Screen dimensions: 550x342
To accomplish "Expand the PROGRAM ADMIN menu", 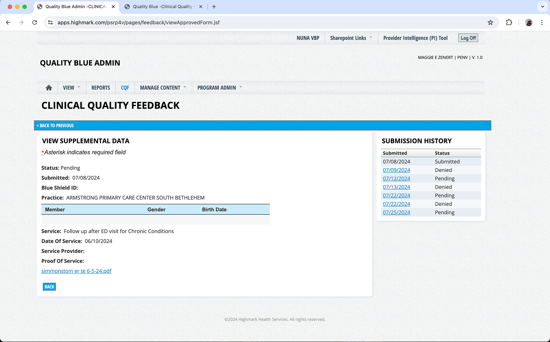I will [x=219, y=88].
